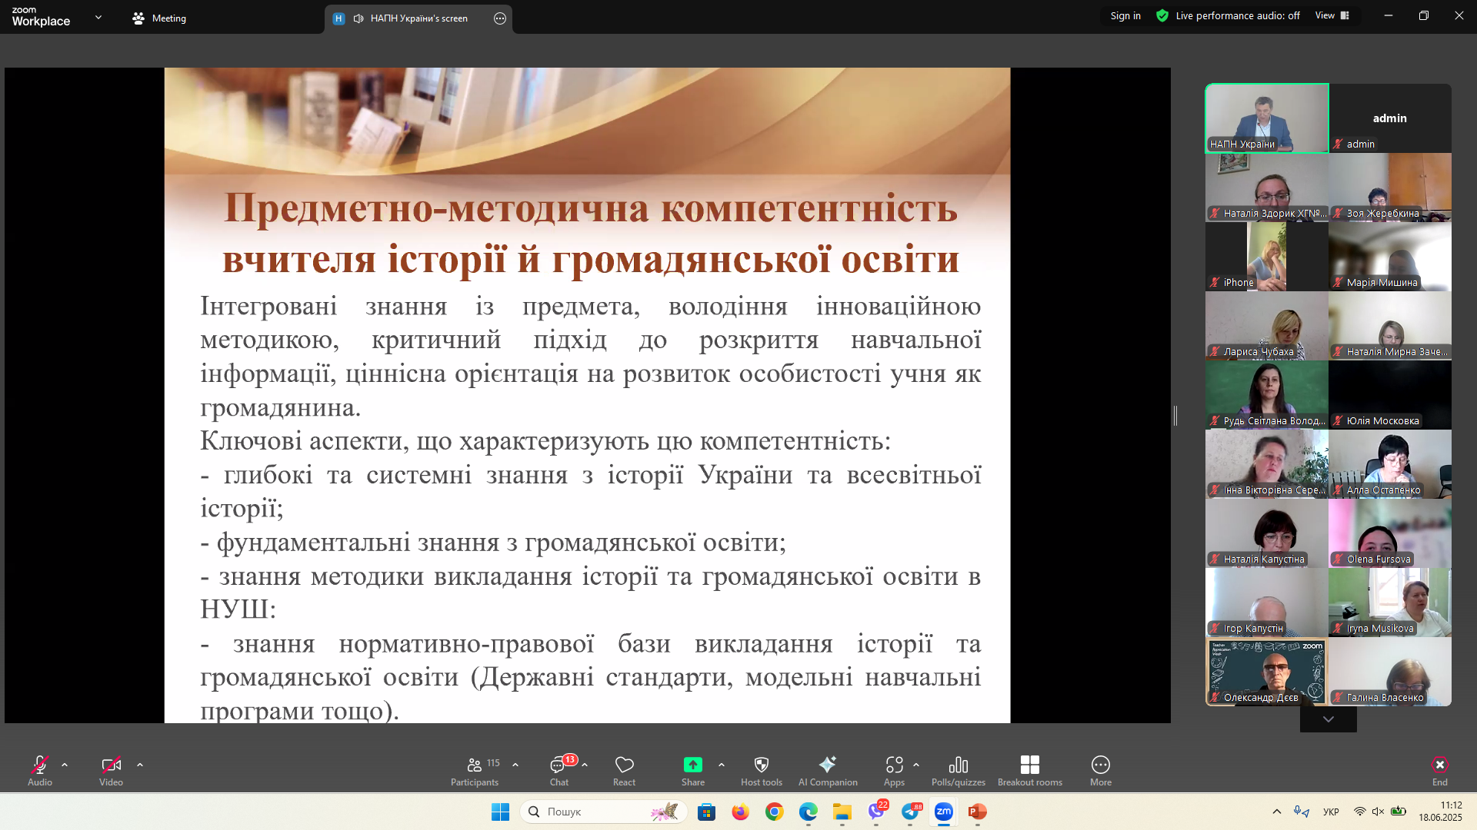Open Polls/quizzes
The image size is (1477, 830).
959,771
